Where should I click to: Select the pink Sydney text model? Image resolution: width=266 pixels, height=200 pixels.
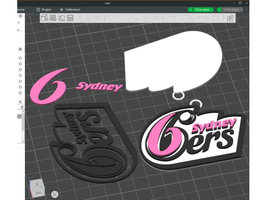click(x=99, y=87)
